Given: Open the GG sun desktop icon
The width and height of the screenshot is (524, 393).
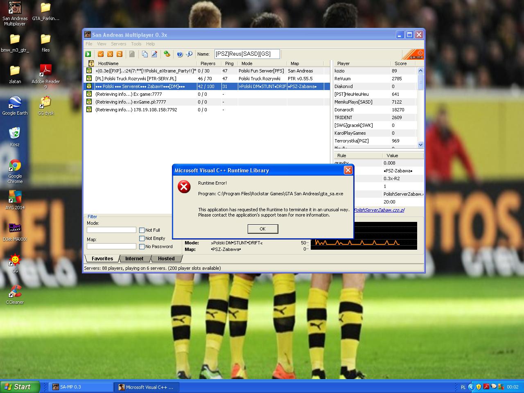Looking at the screenshot, I should 15,263.
